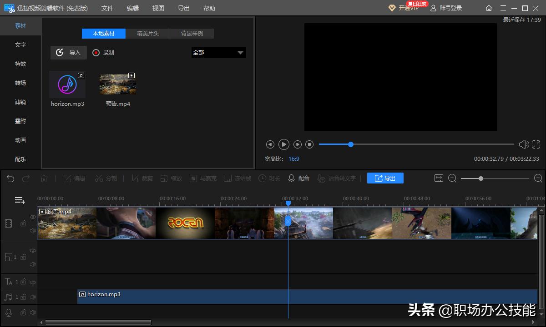
Task: Open the 转场 (transitions) panel
Action: [x=20, y=83]
